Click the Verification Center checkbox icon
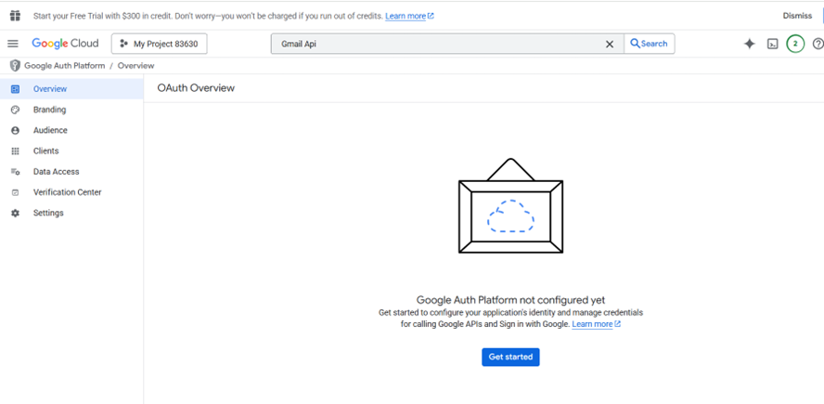 tap(15, 192)
